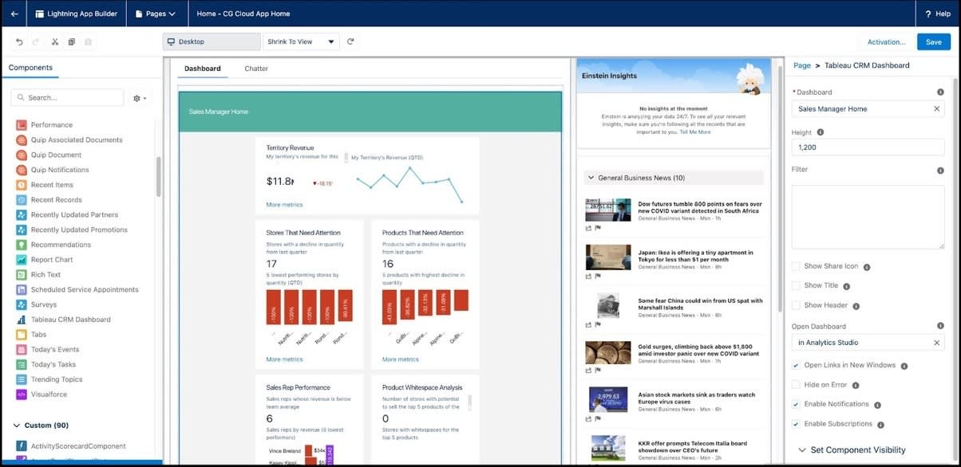961x467 pixels.
Task: Toggle the Show Share Icon checkbox
Action: [796, 266]
